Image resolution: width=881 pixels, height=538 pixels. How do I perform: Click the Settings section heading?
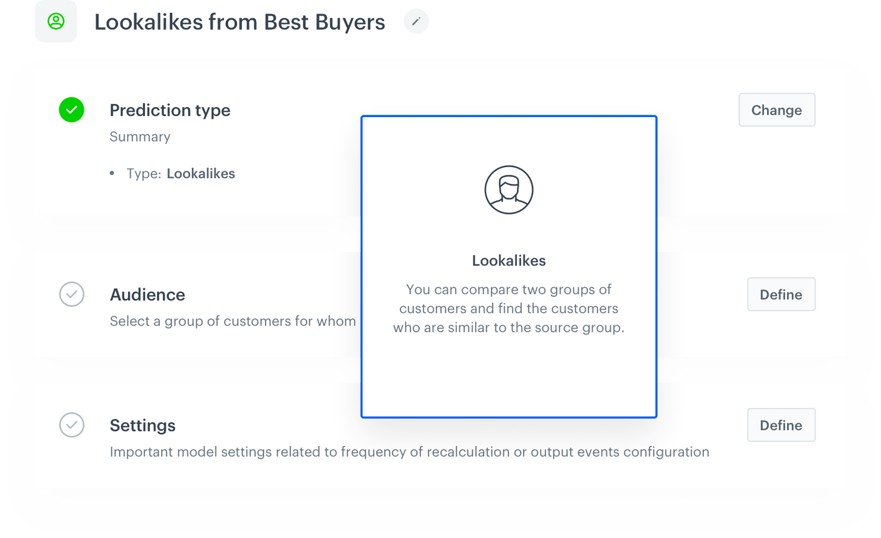click(x=143, y=426)
